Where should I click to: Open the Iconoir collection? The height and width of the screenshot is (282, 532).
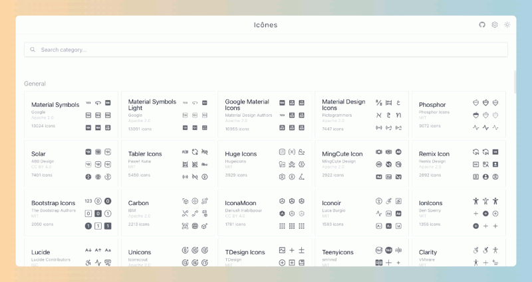362,212
